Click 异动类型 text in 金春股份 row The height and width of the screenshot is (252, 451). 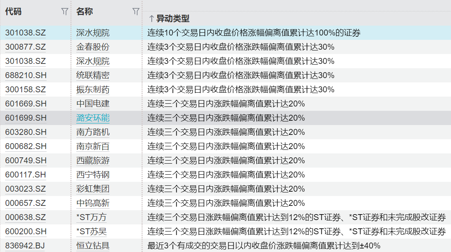(x=241, y=47)
